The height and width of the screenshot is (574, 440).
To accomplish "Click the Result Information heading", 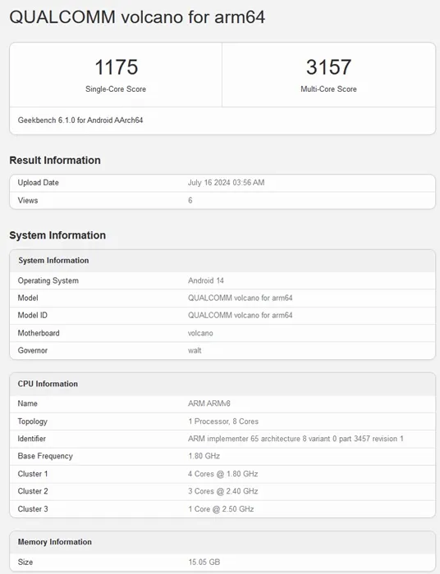I will click(55, 161).
